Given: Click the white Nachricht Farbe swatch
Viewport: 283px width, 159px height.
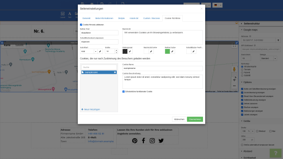Looking at the screenshot, I should point(146,51).
